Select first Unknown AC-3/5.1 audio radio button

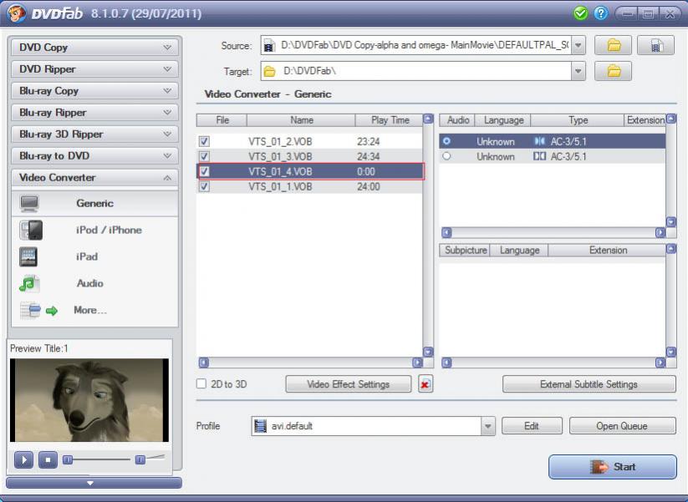pos(446,141)
